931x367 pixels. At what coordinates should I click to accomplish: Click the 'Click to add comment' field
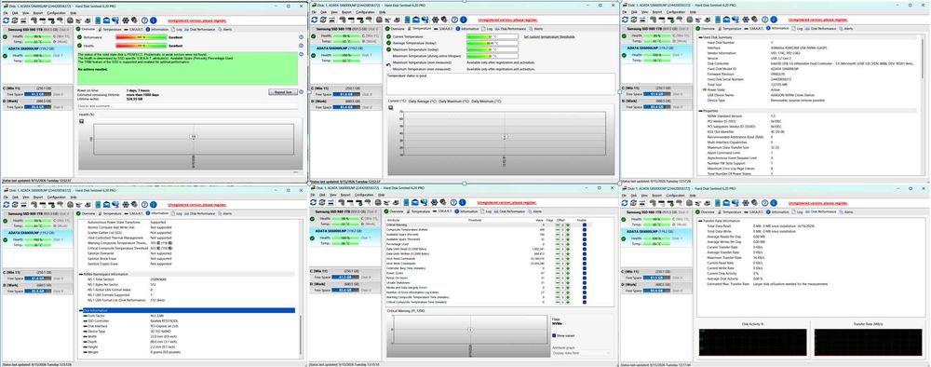coord(187,105)
